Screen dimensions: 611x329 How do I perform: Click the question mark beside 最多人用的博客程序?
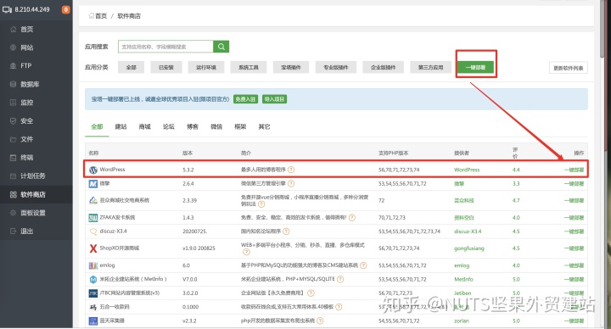pyautogui.click(x=291, y=170)
